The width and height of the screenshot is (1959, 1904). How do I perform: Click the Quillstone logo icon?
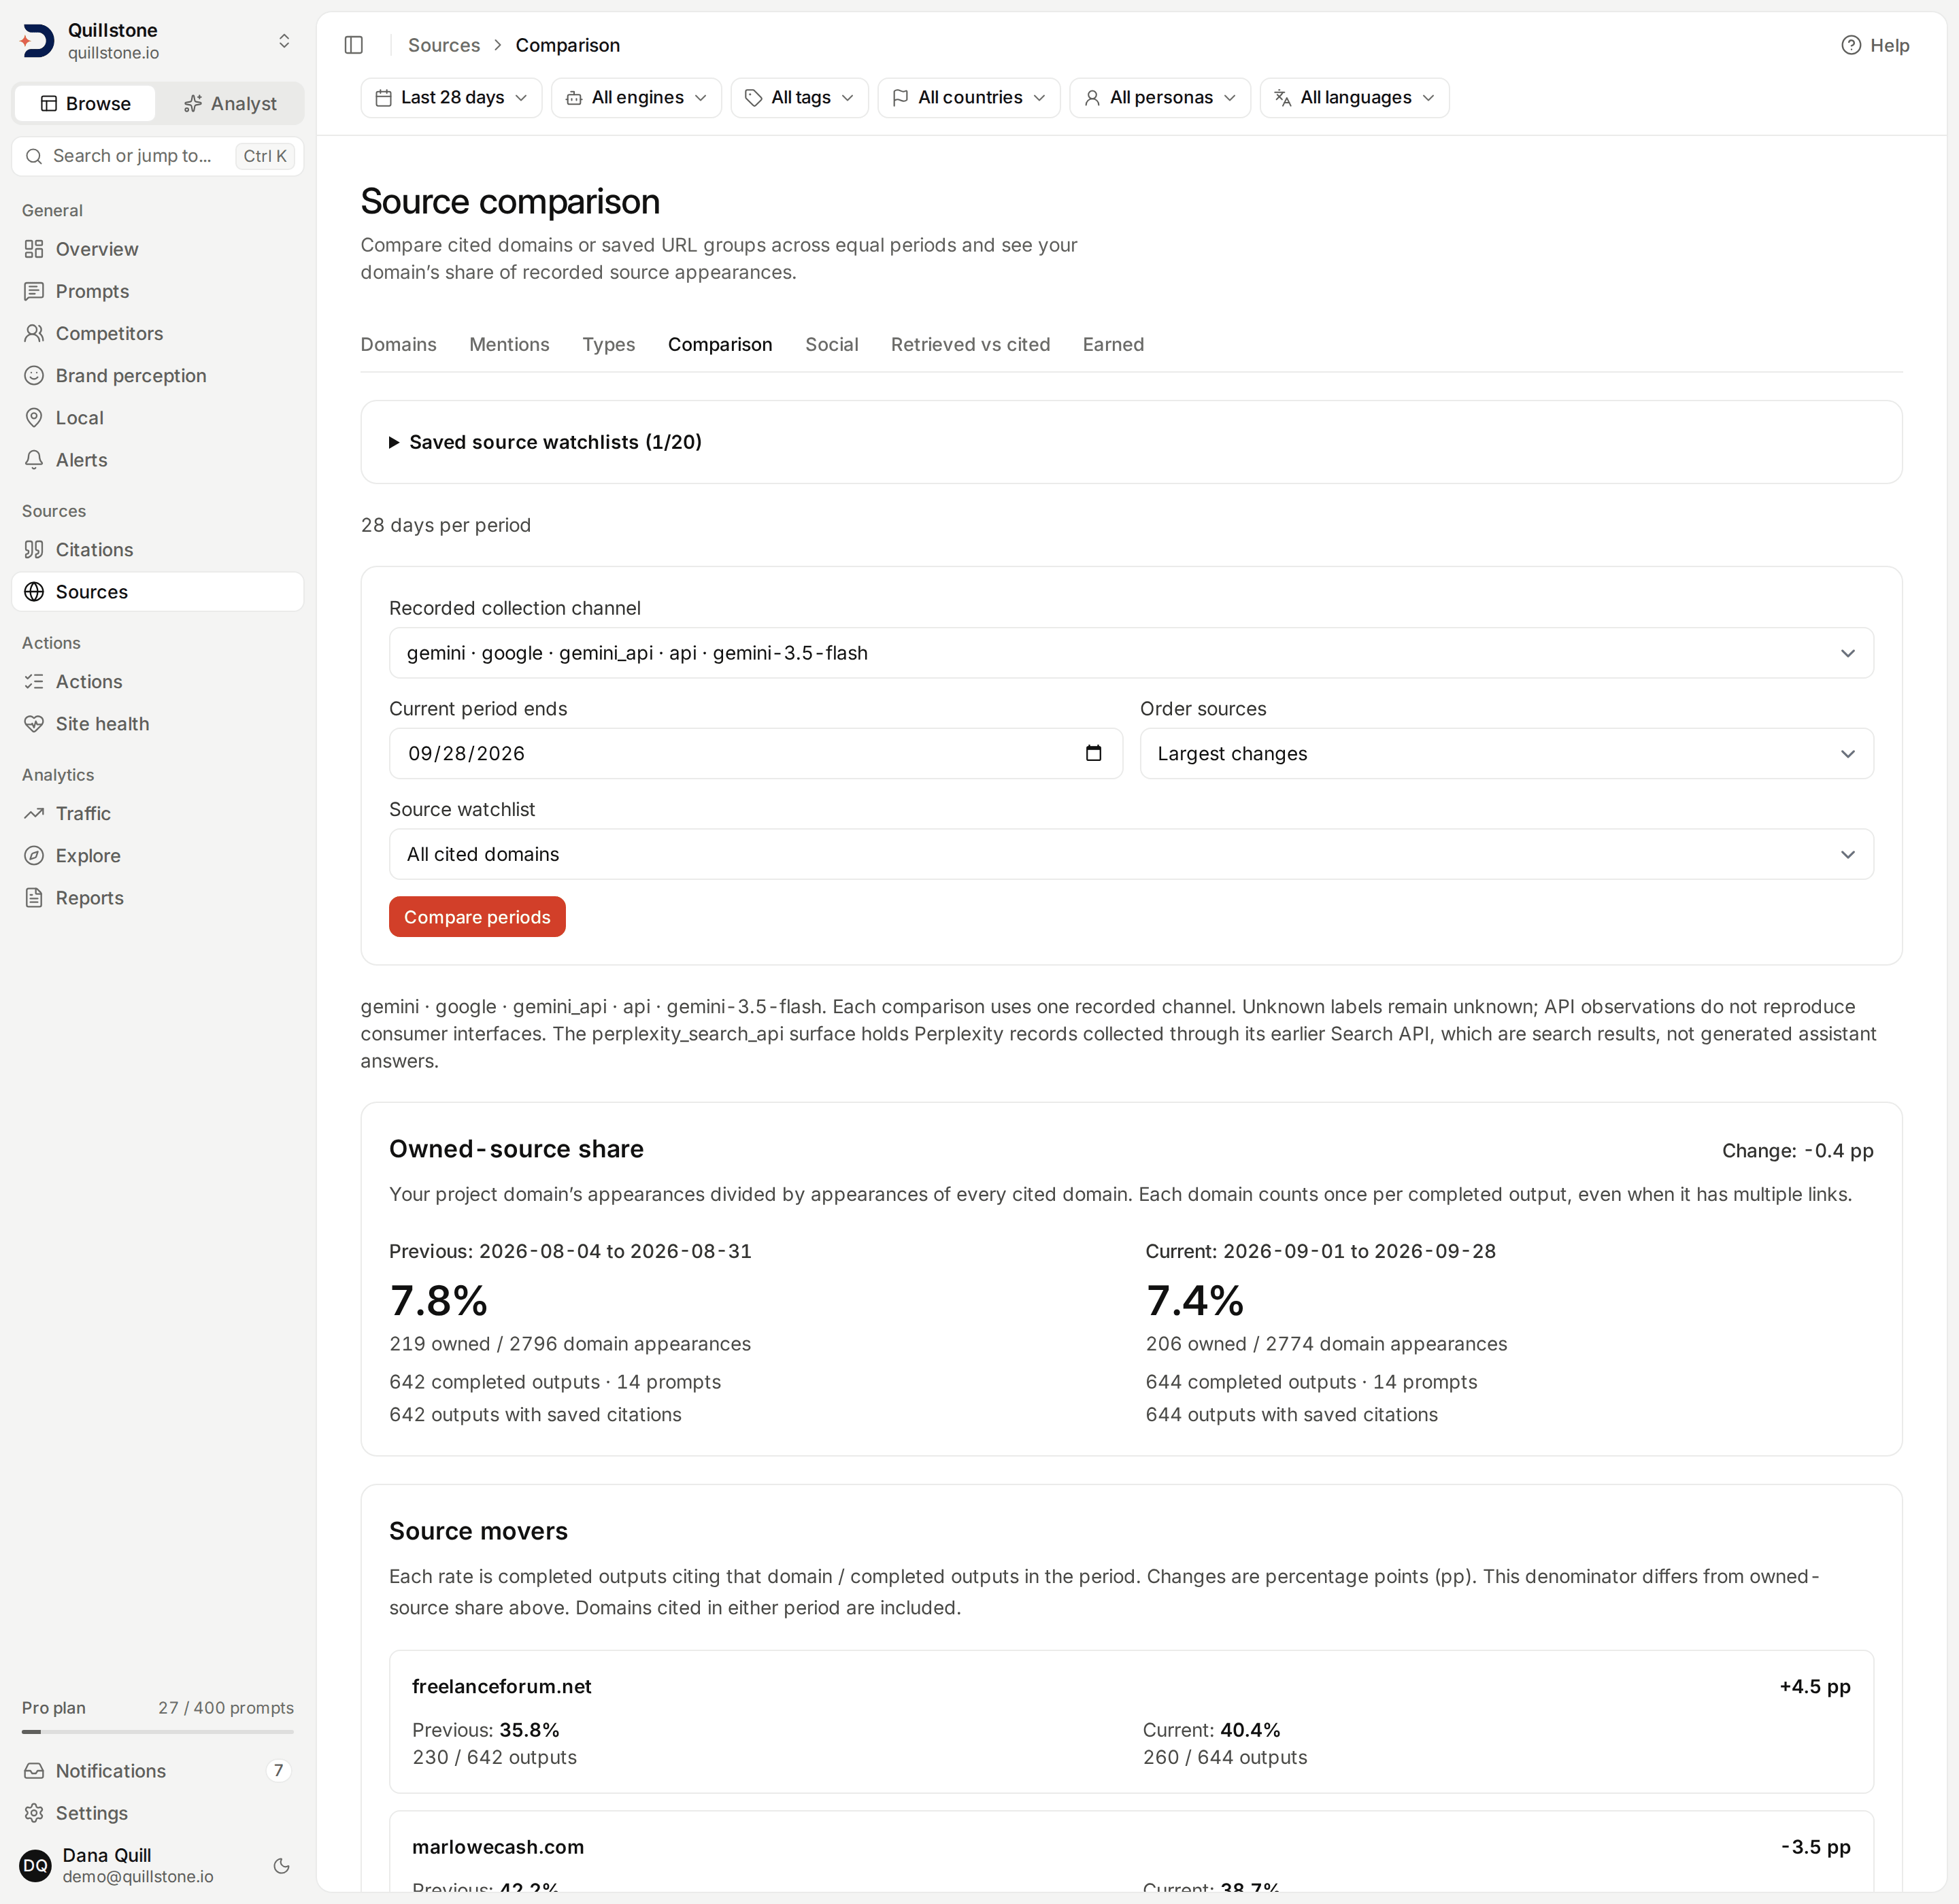(38, 41)
